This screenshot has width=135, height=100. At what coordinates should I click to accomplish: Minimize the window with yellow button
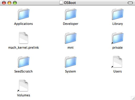coord(9,3)
